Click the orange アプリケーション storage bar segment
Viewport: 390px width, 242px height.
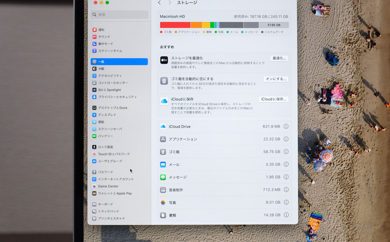[x=196, y=25]
